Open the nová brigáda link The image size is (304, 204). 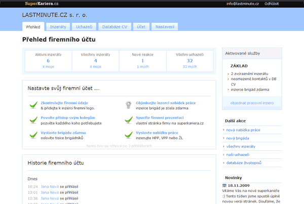click(238, 138)
